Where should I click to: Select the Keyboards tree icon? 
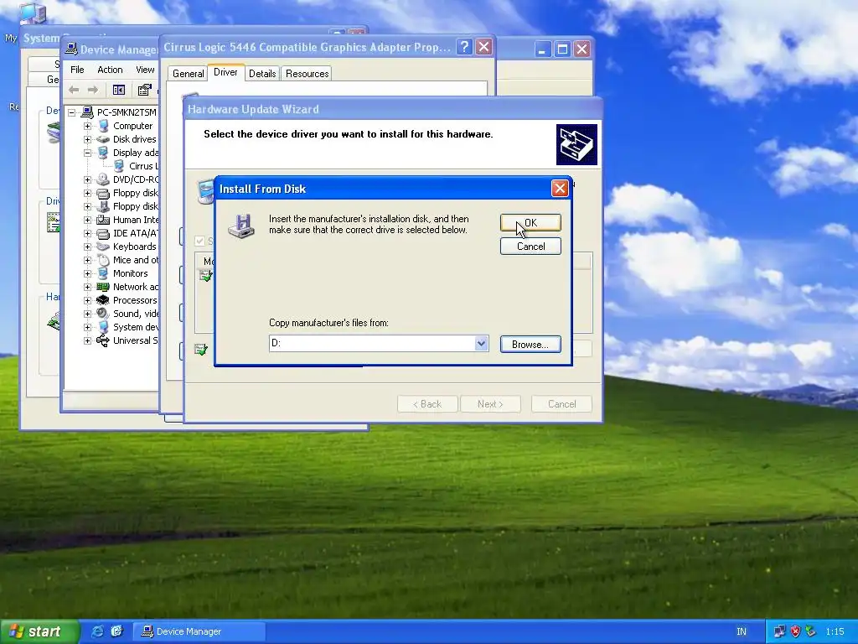pos(103,247)
